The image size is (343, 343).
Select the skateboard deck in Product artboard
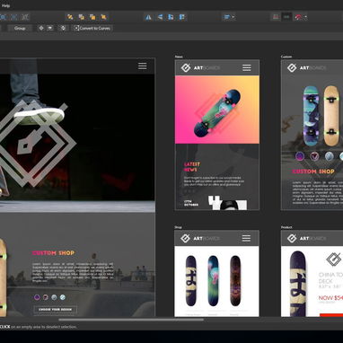point(298,284)
